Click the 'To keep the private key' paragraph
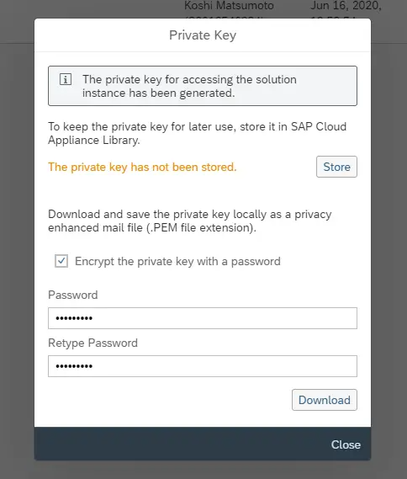The height and width of the screenshot is (479, 407). [x=197, y=133]
